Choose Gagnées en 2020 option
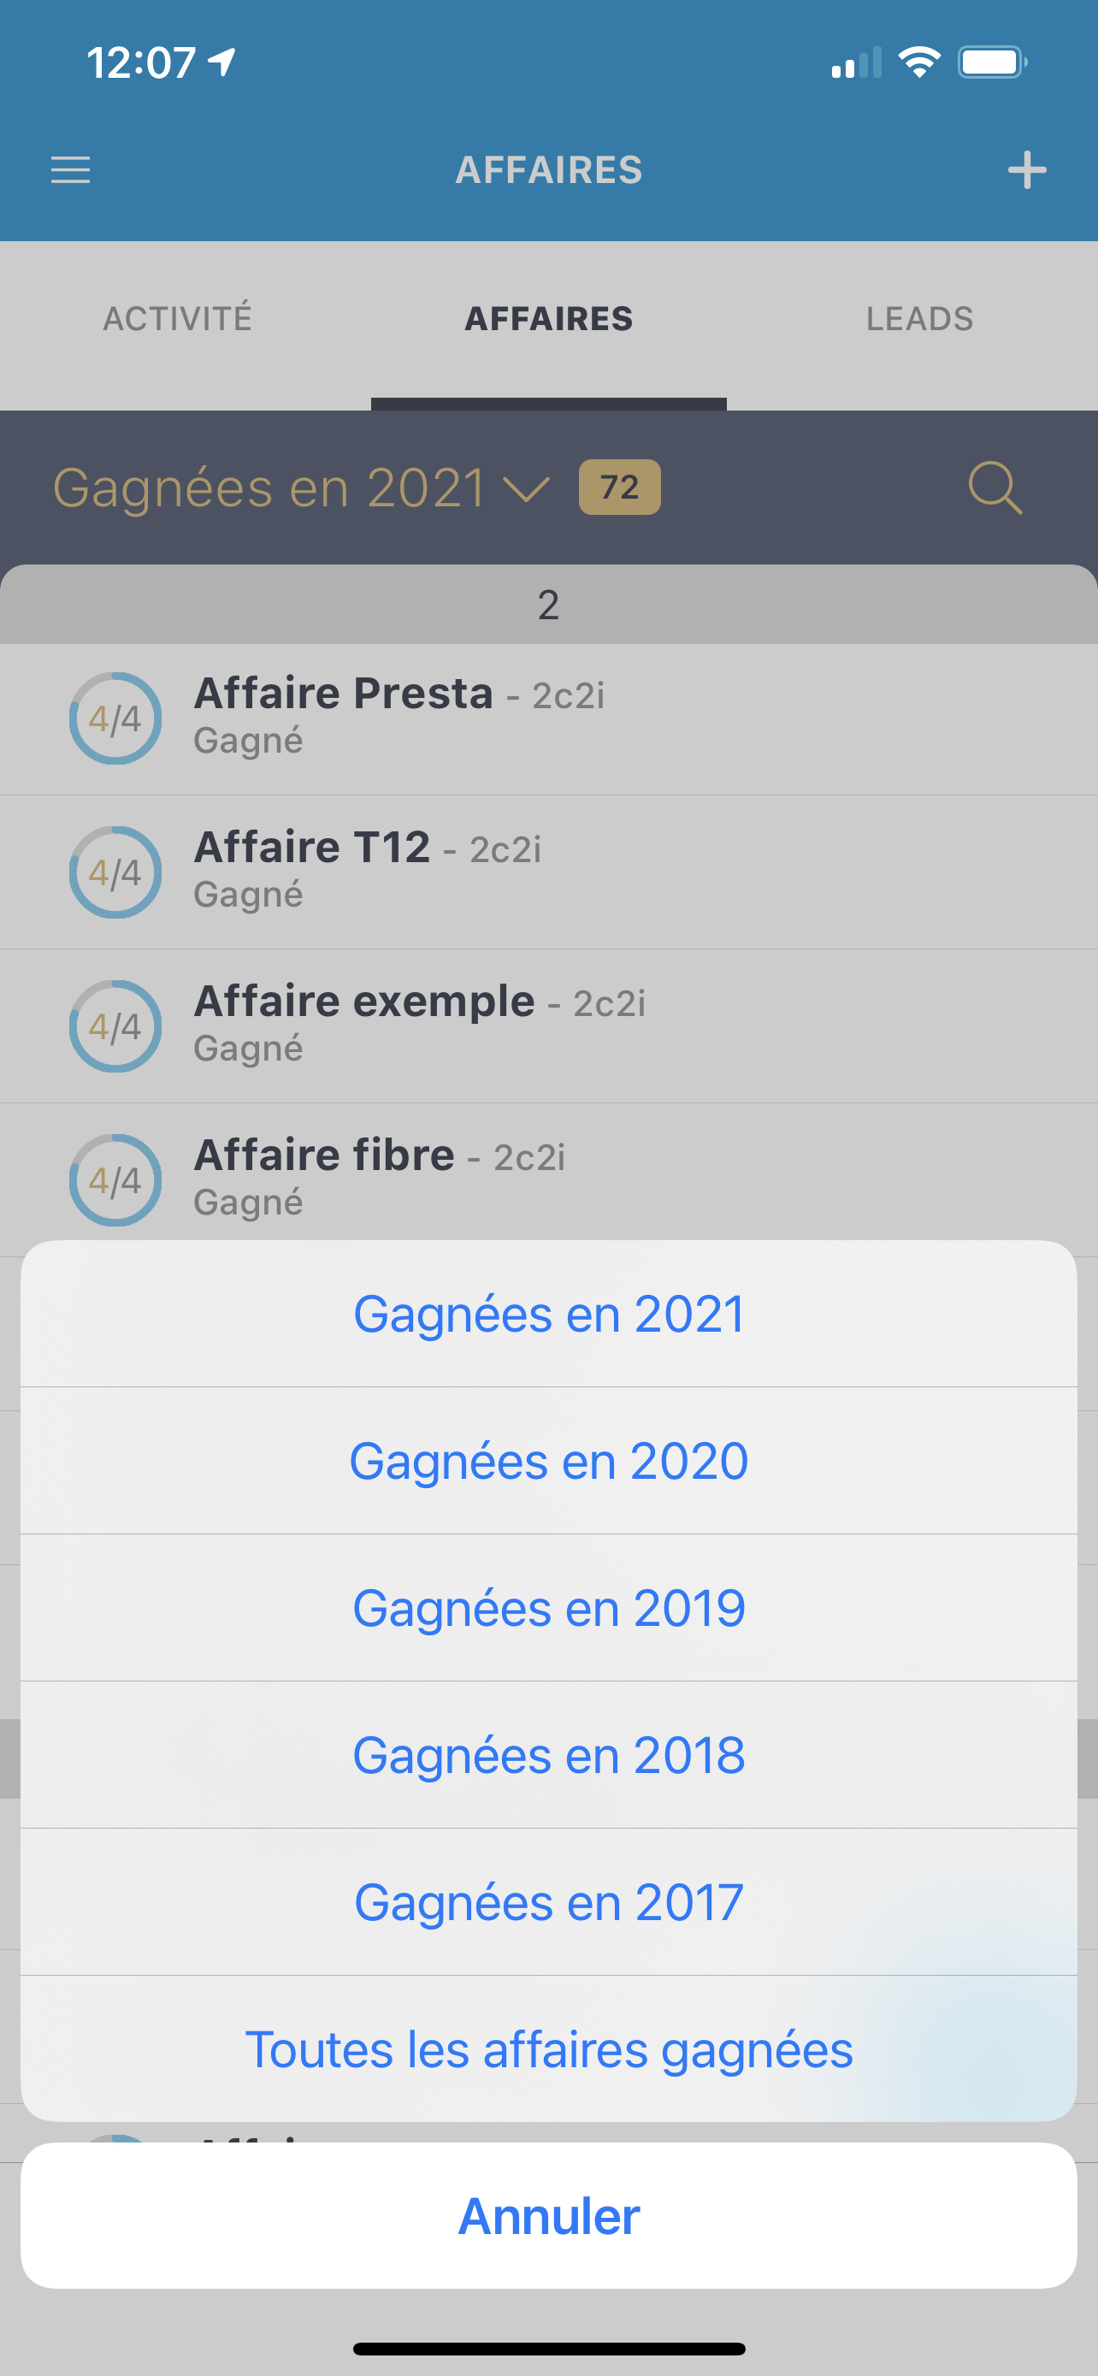The height and width of the screenshot is (2376, 1098). [548, 1461]
